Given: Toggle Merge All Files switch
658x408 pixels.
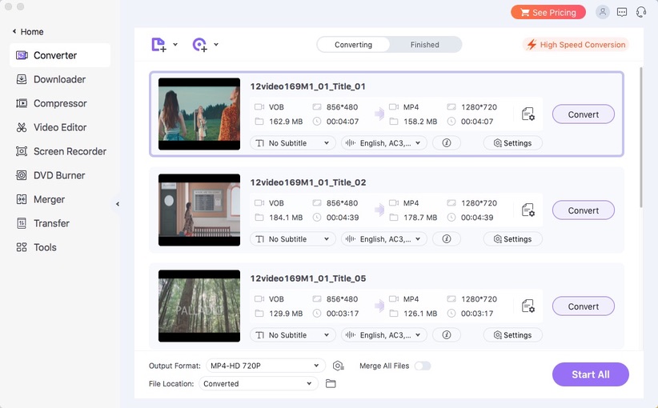Looking at the screenshot, I should pyautogui.click(x=422, y=366).
